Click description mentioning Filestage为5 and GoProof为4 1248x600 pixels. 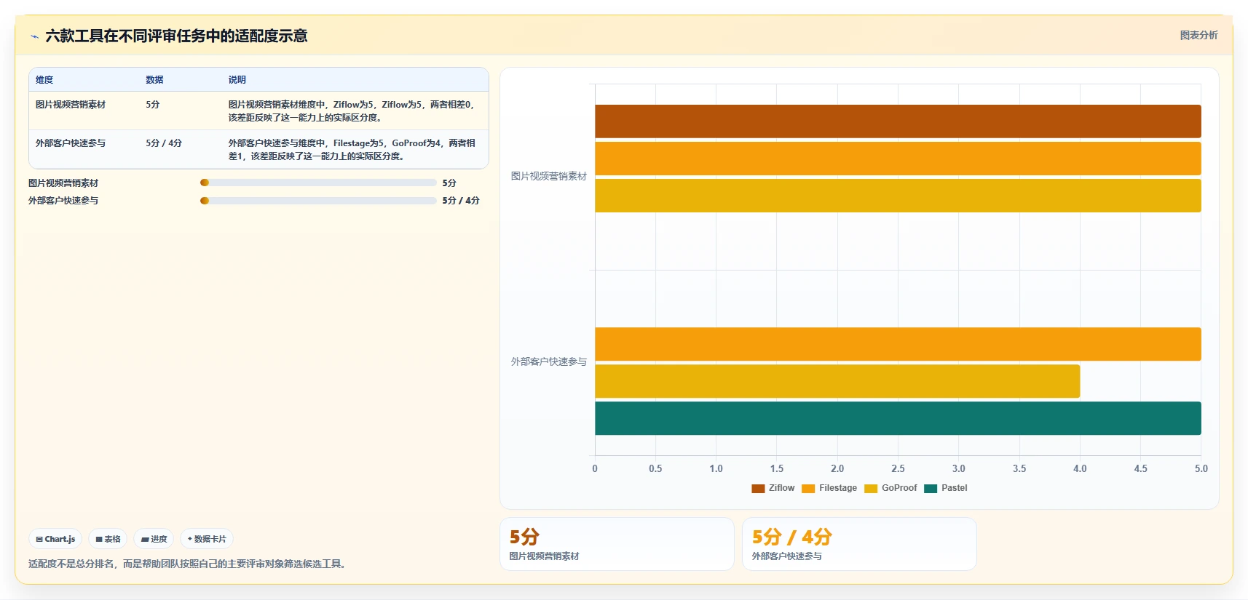pos(352,150)
